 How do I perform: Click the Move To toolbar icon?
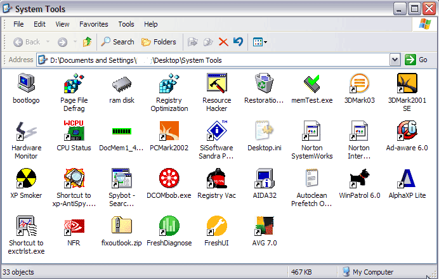coord(192,42)
